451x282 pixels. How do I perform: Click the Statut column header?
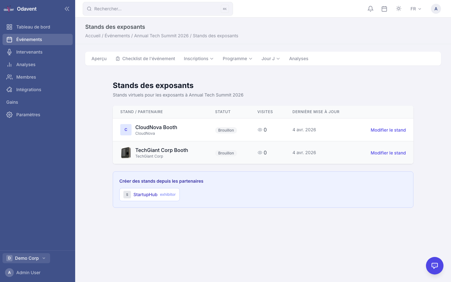pos(223,112)
